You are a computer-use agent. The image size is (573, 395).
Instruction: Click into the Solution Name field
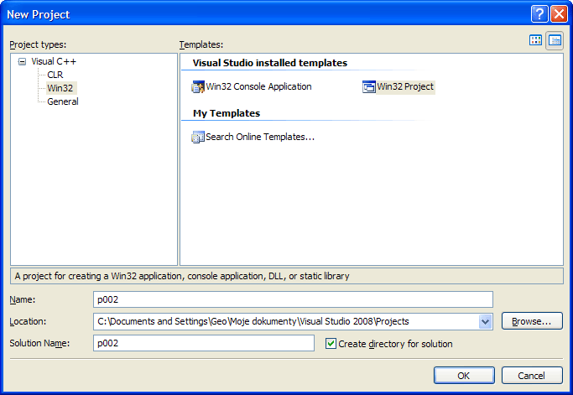point(203,343)
